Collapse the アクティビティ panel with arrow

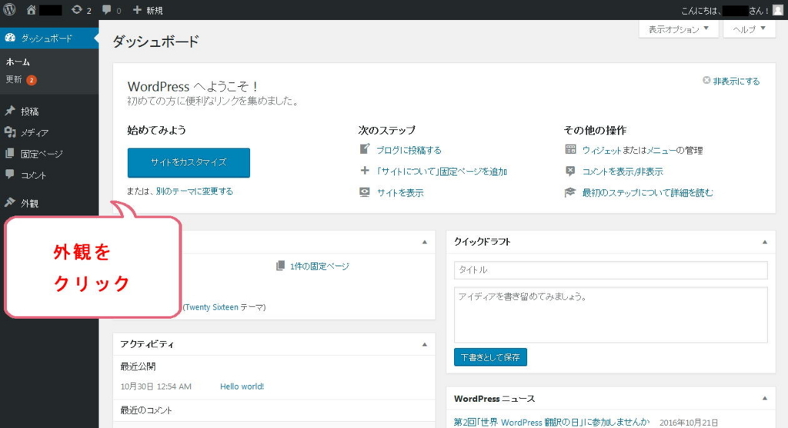(x=425, y=344)
